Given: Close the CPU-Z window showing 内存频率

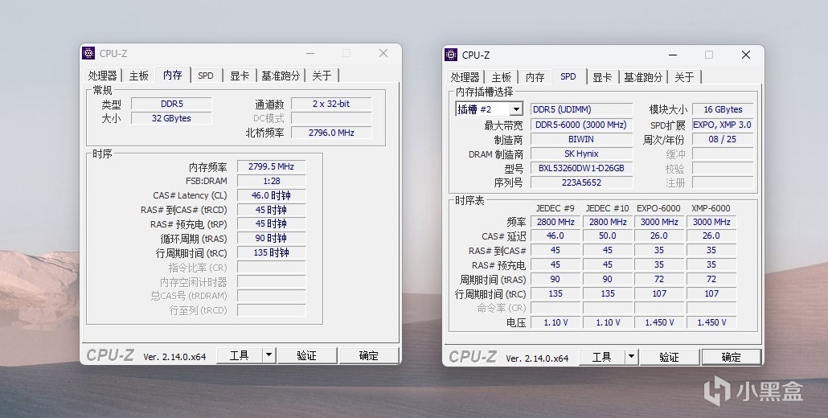Looking at the screenshot, I should [x=383, y=54].
